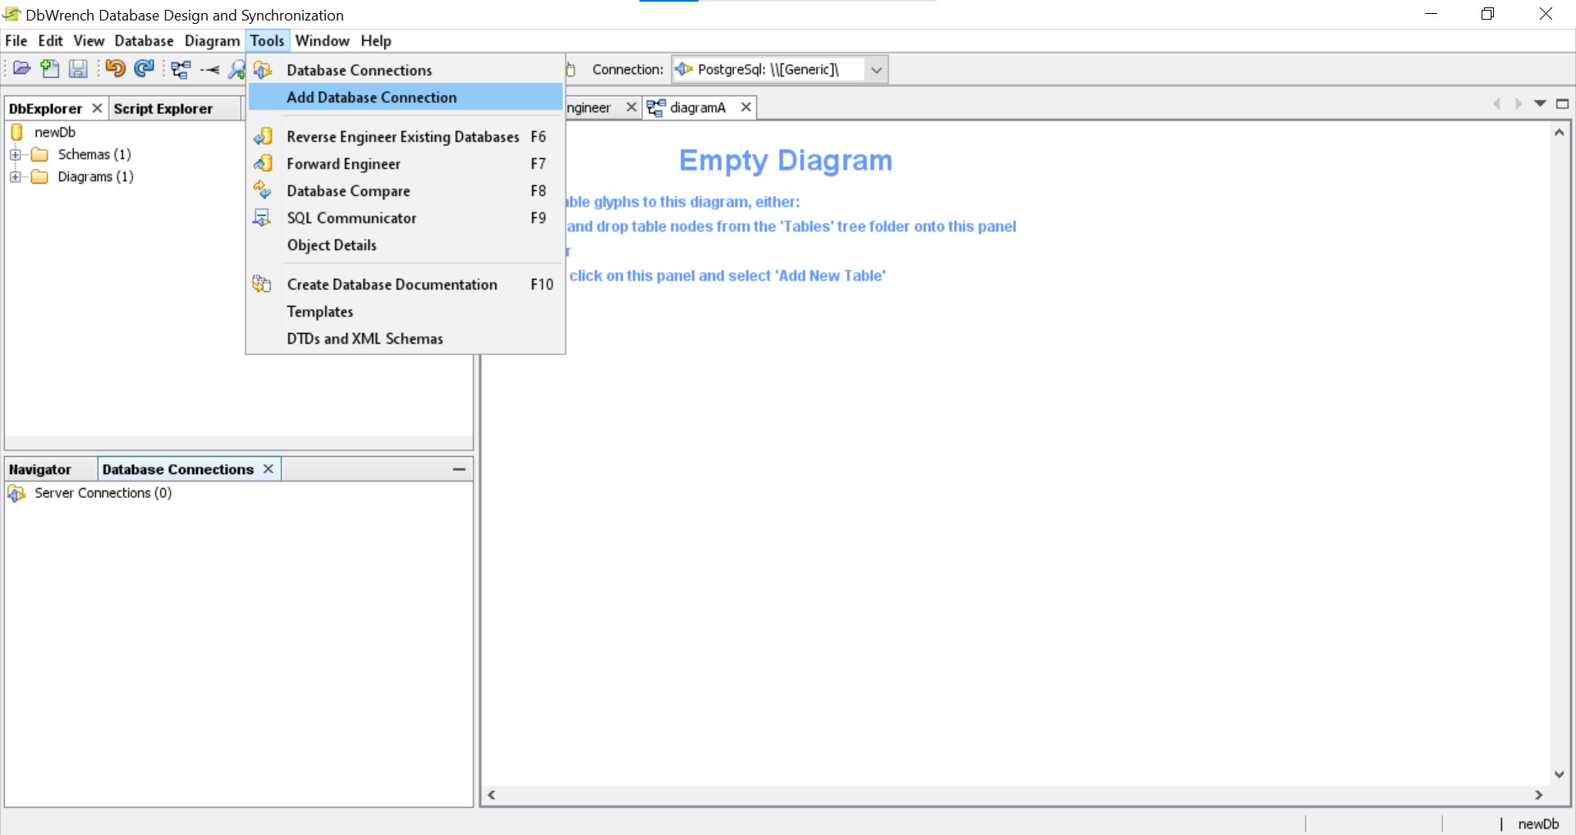Click the New file toolbar icon

pyautogui.click(x=50, y=69)
